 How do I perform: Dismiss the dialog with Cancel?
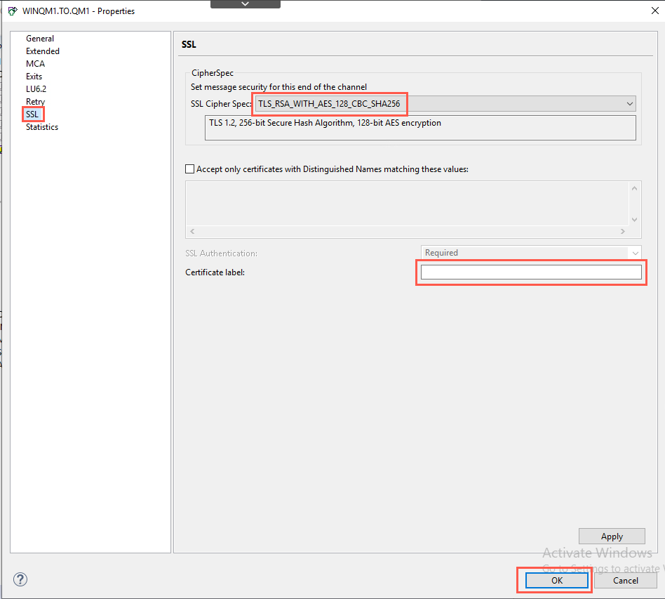click(626, 580)
